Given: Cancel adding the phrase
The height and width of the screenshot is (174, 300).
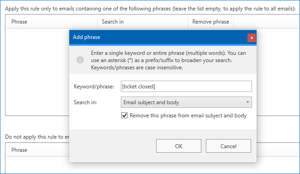Looking at the screenshot, I should [228, 146].
